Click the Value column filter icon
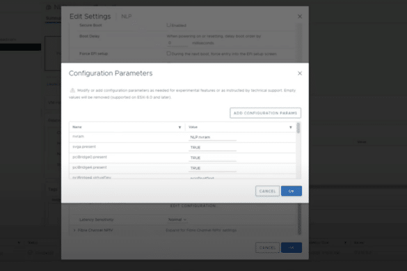Viewport: 407px width, 271px height. (x=290, y=127)
